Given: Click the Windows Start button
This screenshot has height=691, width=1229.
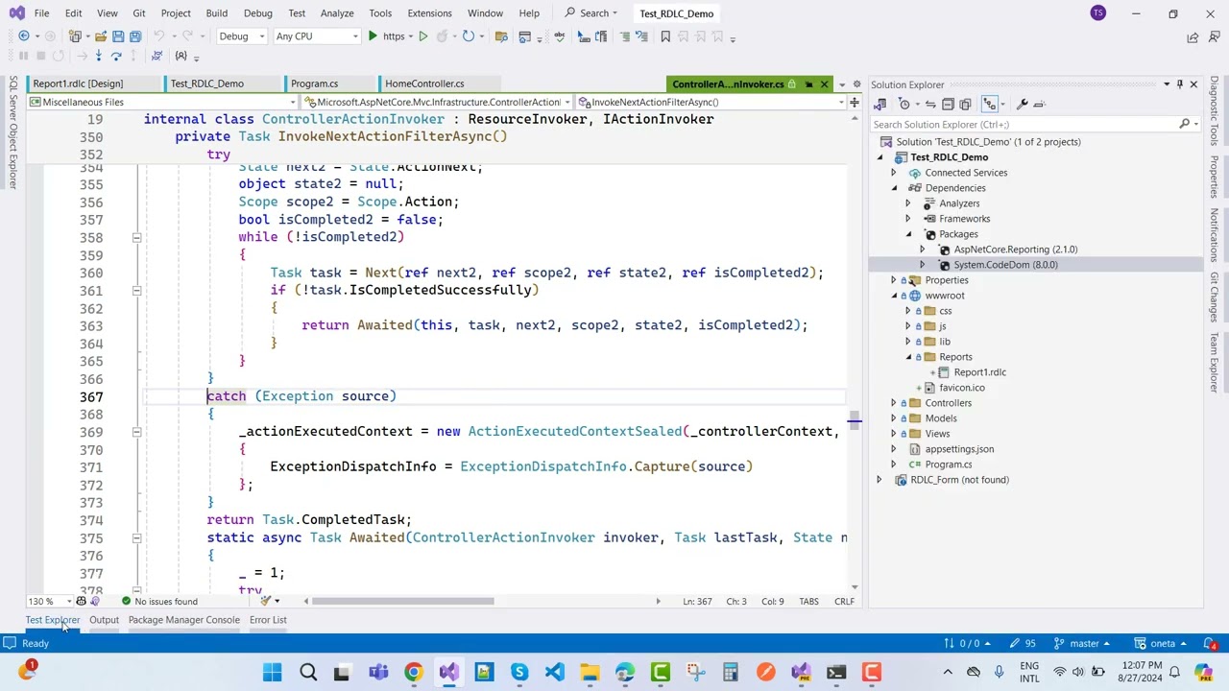Looking at the screenshot, I should pos(273,672).
